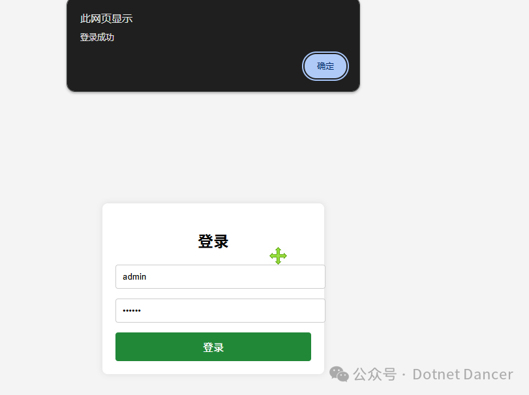
Task: Focus the masked password field
Action: [220, 310]
